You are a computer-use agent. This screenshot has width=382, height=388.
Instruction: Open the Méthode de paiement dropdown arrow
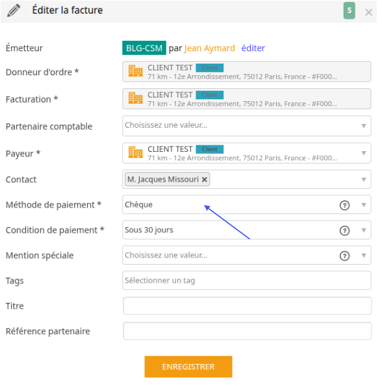point(363,205)
